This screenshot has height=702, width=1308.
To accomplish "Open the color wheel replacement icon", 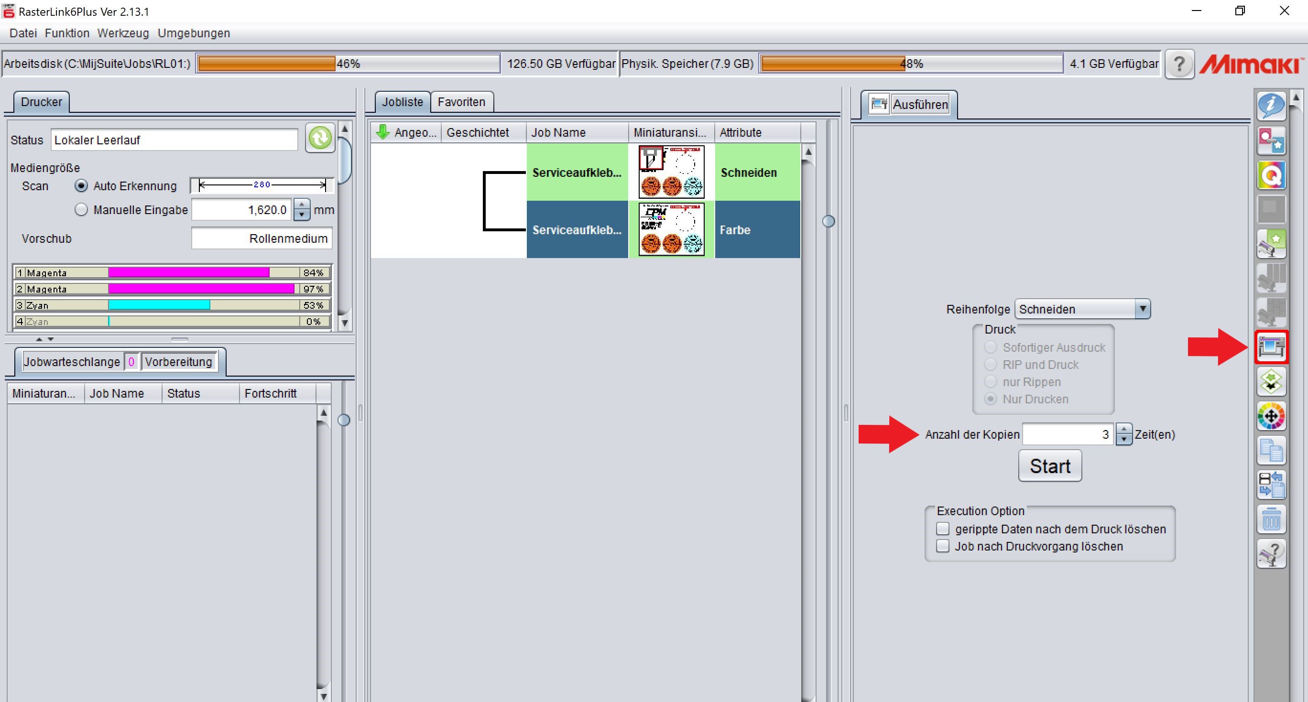I will [x=1271, y=416].
